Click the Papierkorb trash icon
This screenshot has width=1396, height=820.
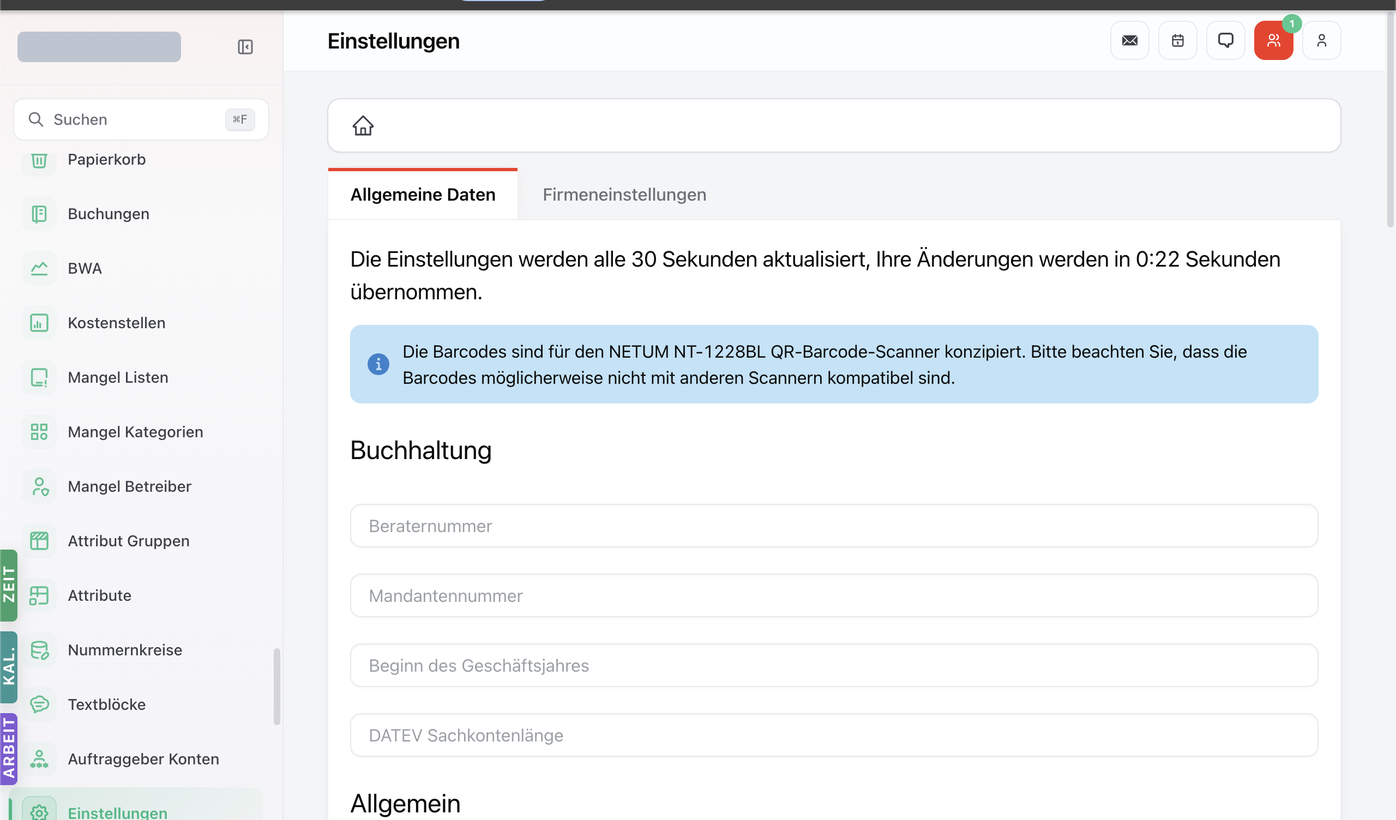coord(39,160)
